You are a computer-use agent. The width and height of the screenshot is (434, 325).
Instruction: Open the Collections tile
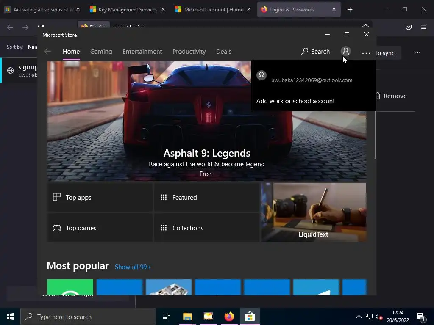click(x=206, y=228)
